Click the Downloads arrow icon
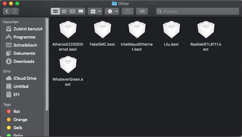Viewport: 242px width, 137px height. click(9, 61)
